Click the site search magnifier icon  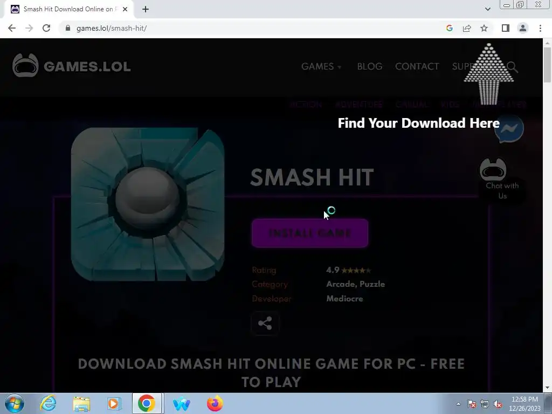(x=512, y=66)
